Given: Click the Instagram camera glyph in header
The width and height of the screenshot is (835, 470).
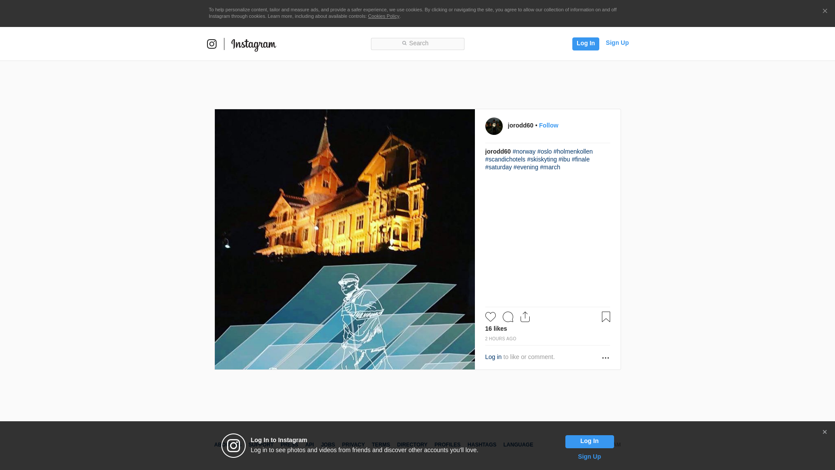Looking at the screenshot, I should [x=212, y=44].
